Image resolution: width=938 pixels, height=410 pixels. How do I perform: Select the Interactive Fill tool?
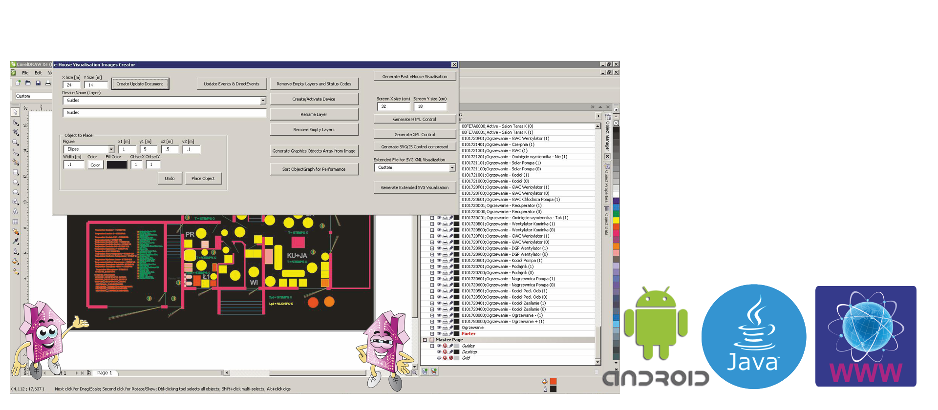click(15, 271)
